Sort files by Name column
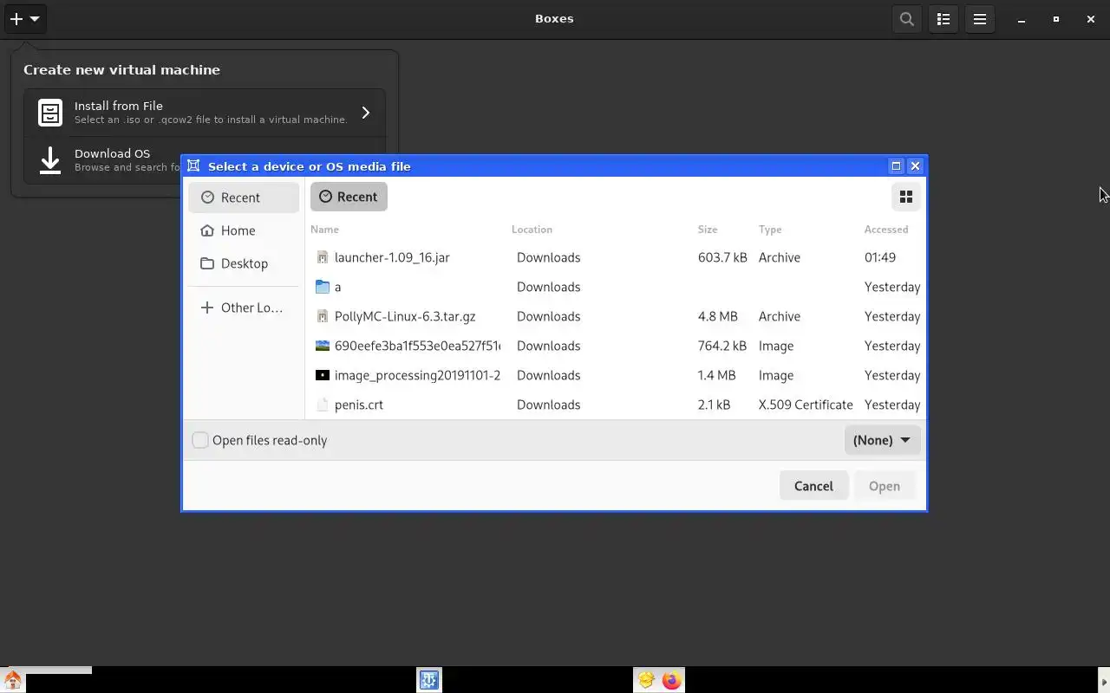The width and height of the screenshot is (1110, 693). coord(324,230)
